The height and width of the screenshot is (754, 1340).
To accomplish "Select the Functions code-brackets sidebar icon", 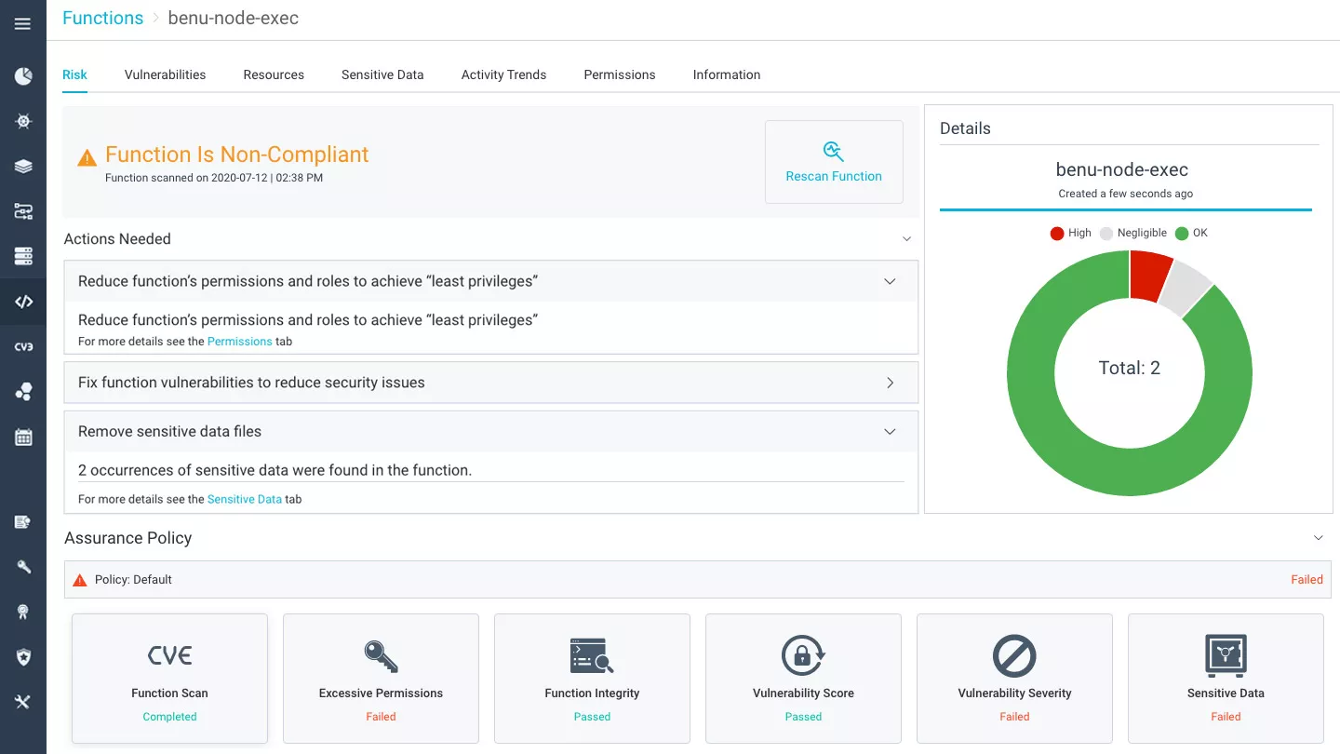I will [23, 302].
